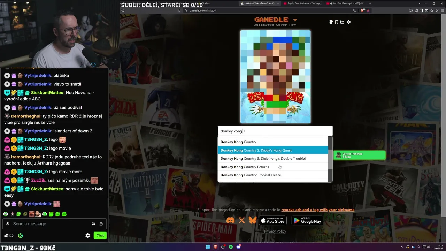Download on the App Store button
This screenshot has height=251, width=446.
coord(273,220)
